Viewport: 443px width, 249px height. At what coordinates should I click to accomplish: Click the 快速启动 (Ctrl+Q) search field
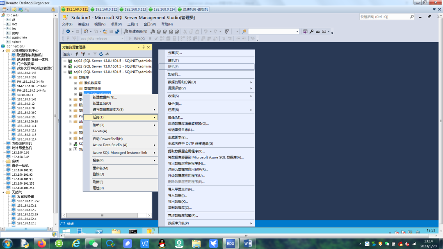point(387,17)
